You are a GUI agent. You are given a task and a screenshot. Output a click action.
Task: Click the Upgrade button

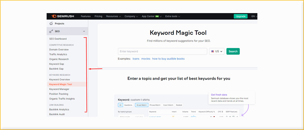[x=240, y=16]
